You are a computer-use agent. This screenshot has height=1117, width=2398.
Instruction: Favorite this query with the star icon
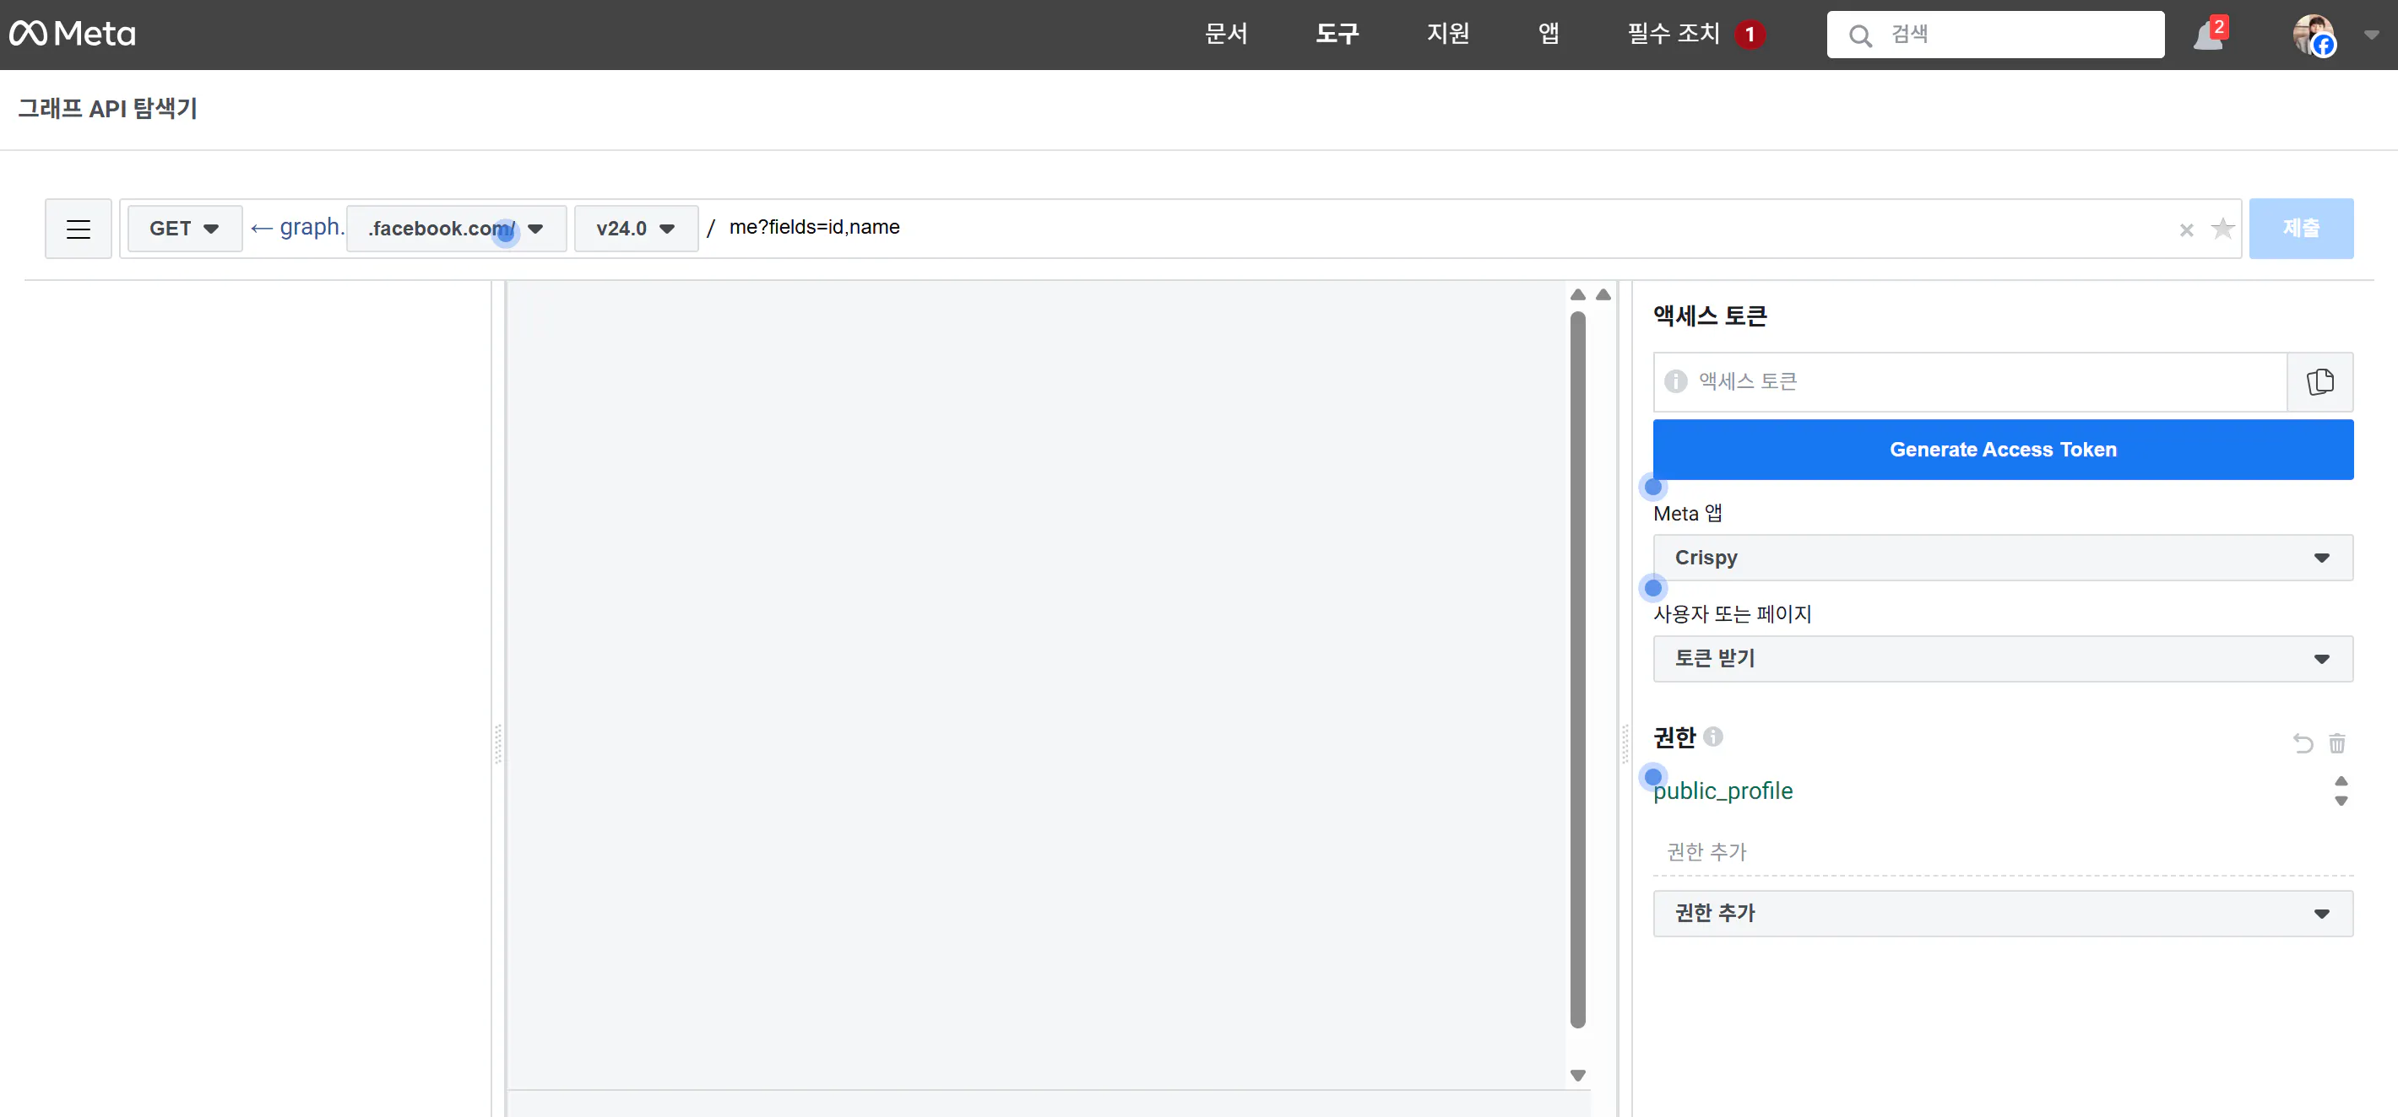pyautogui.click(x=2222, y=229)
